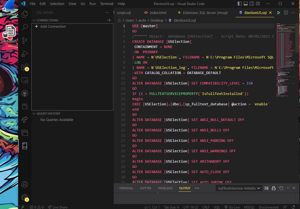Image resolution: width=300 pixels, height=209 pixels.
Task: Add a connection using the plus icon
Action: 109,20
